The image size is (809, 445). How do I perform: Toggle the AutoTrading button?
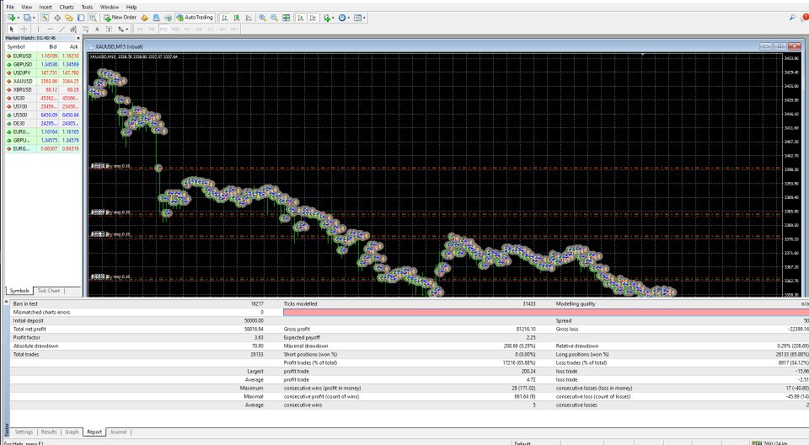(195, 18)
